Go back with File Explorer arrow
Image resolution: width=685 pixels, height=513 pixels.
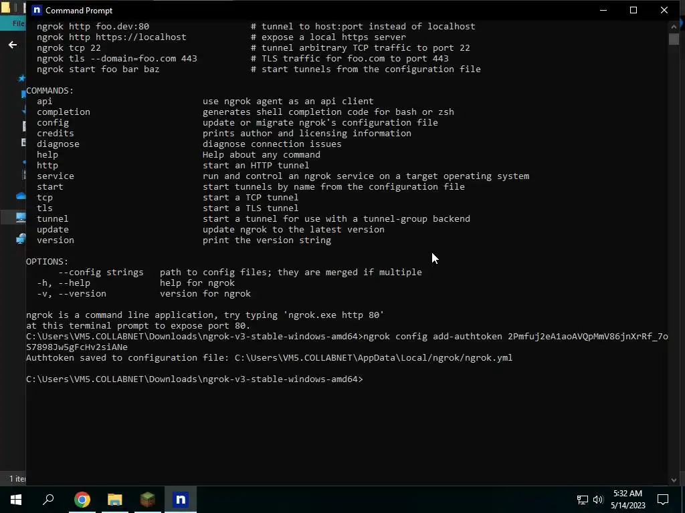[13, 45]
